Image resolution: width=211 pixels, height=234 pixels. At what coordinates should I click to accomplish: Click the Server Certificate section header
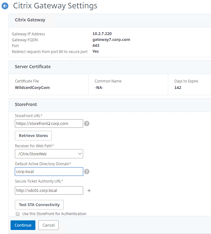33,67
